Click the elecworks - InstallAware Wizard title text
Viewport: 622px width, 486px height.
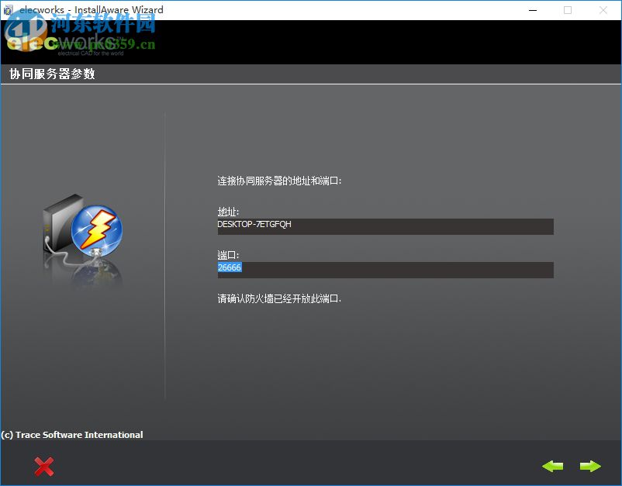coord(91,9)
